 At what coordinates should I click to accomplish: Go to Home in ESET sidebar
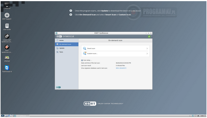click(67, 40)
